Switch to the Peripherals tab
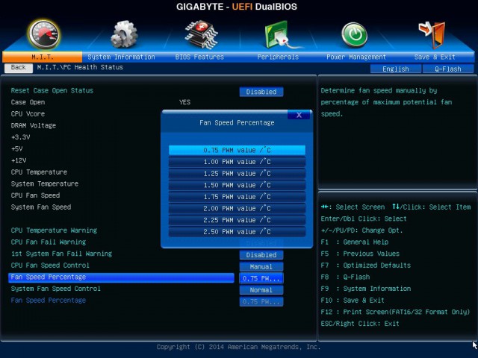The height and width of the screenshot is (358, 478). coord(278,57)
